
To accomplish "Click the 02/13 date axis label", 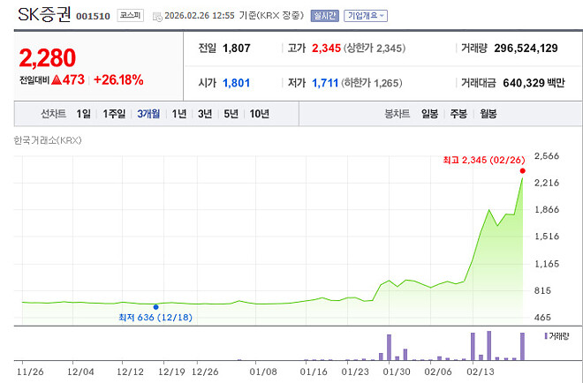I will point(481,372).
